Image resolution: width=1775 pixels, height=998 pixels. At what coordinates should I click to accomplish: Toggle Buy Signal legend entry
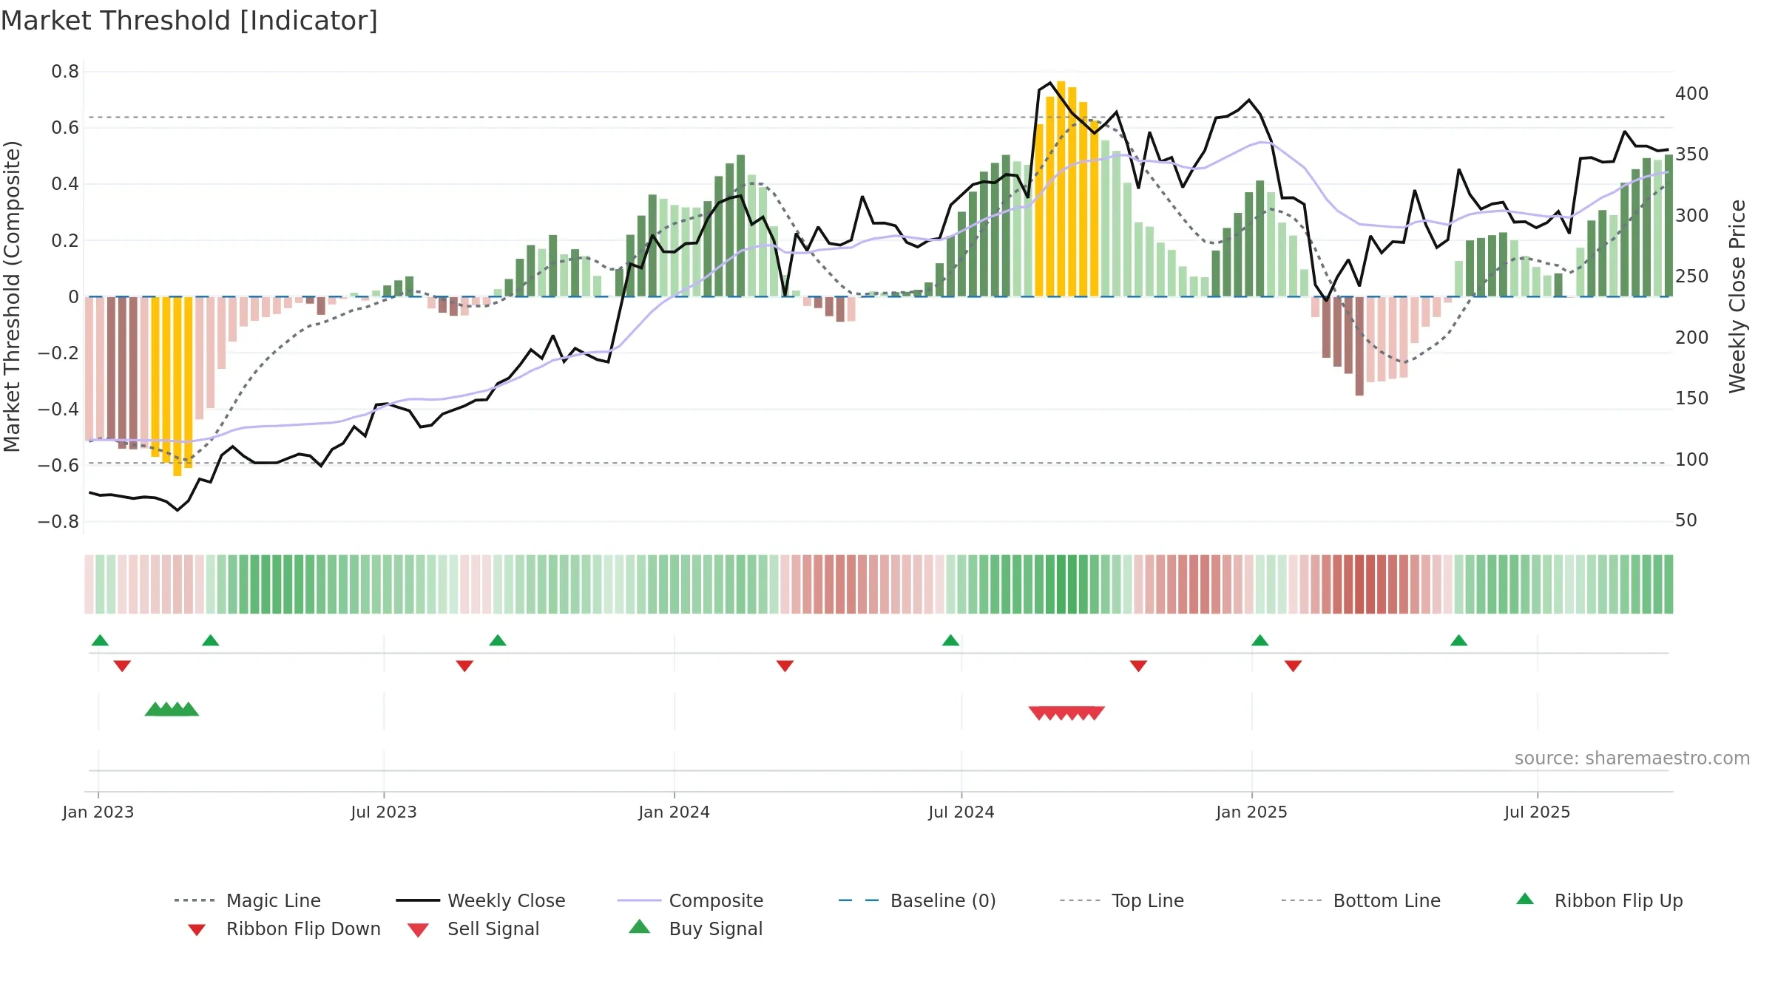(x=695, y=929)
